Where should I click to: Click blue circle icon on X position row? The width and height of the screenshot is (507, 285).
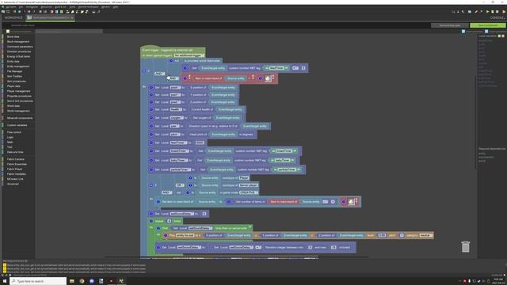151,88
